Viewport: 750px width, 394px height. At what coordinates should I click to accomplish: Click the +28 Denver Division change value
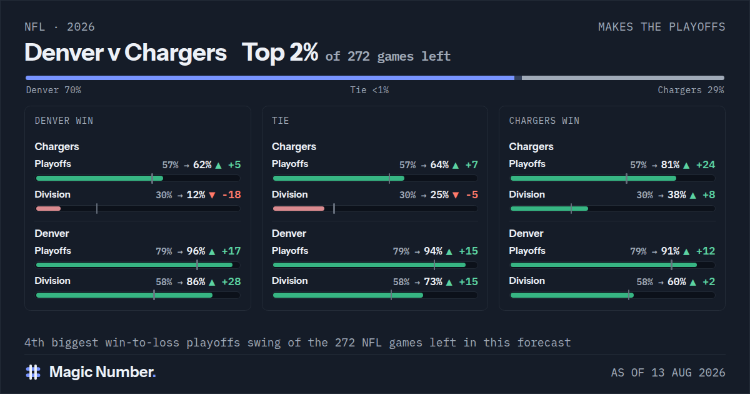click(234, 282)
